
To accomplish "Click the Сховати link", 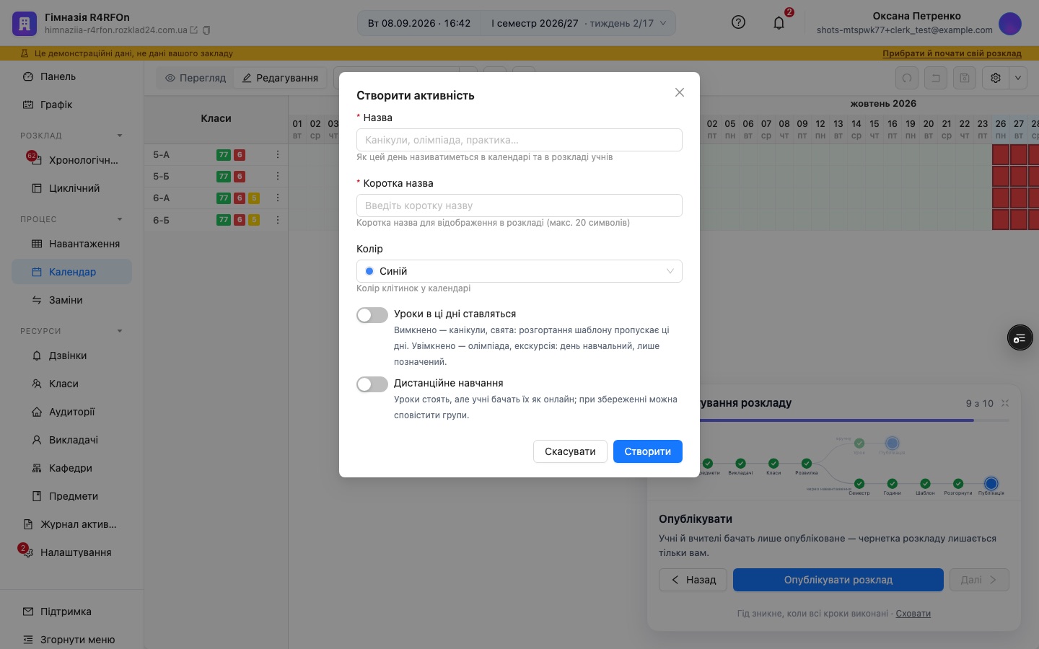I will pyautogui.click(x=913, y=614).
